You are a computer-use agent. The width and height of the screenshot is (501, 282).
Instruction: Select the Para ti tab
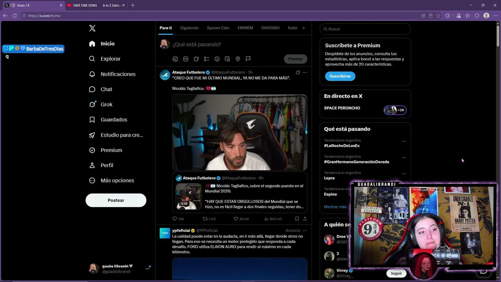point(166,28)
